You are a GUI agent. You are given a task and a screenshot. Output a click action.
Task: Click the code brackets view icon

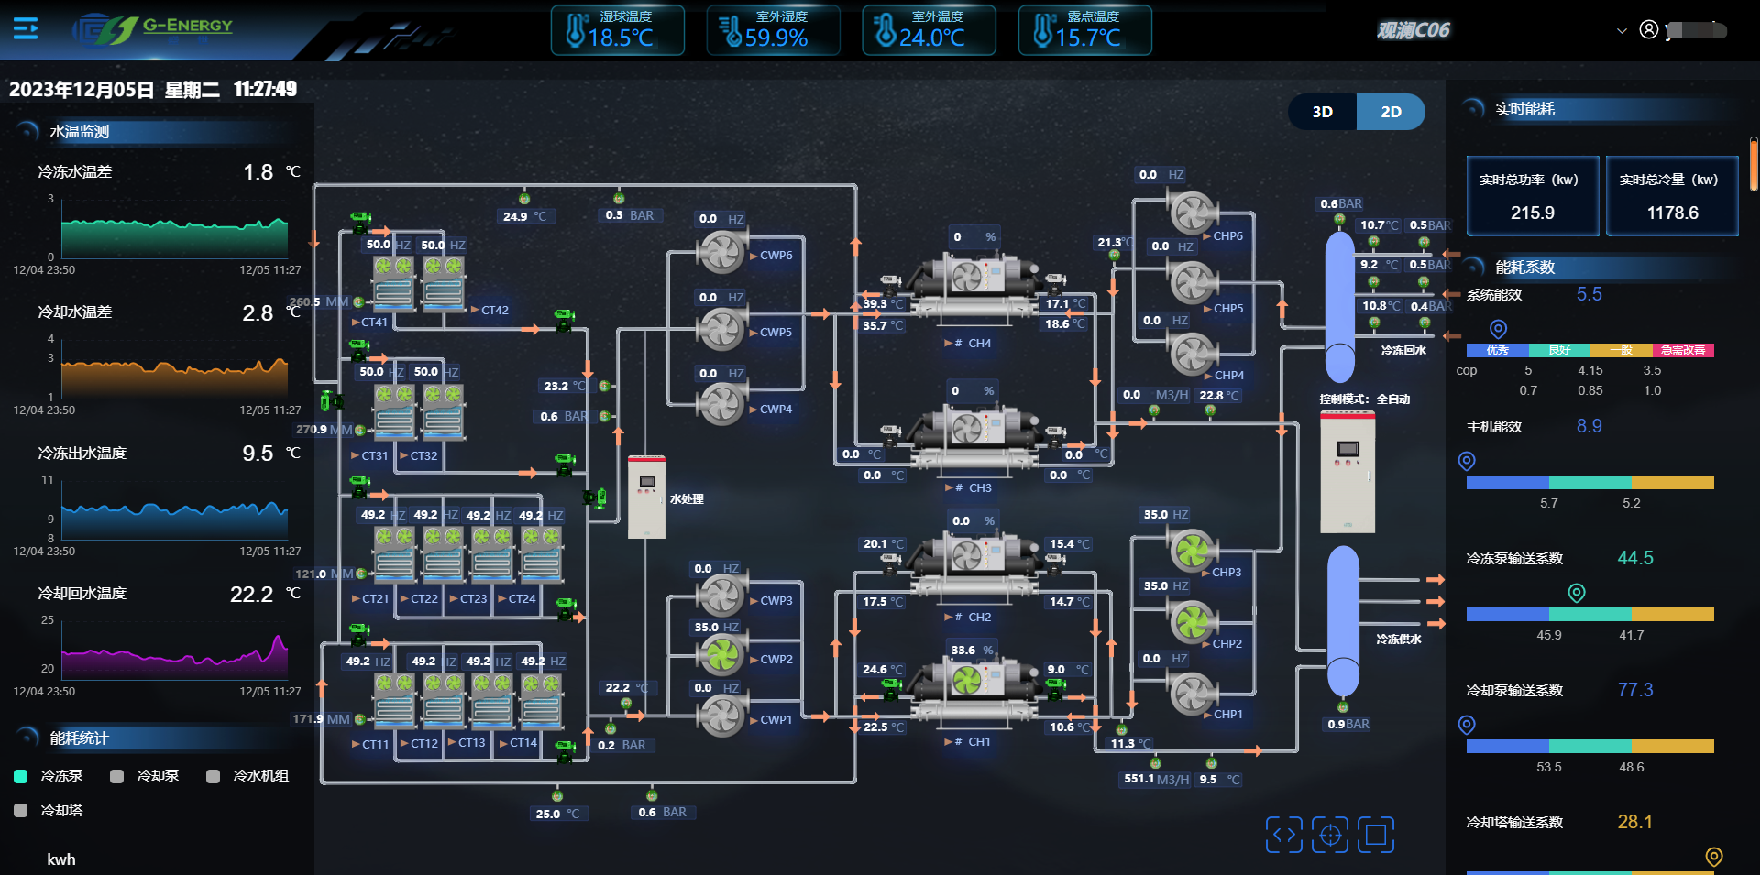pyautogui.click(x=1283, y=835)
